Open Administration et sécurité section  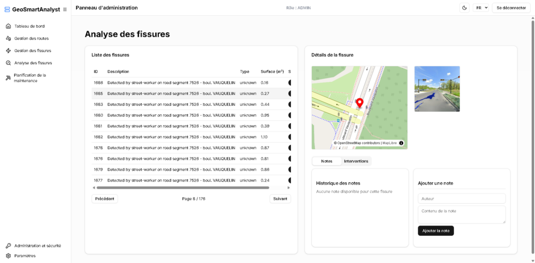pos(37,245)
